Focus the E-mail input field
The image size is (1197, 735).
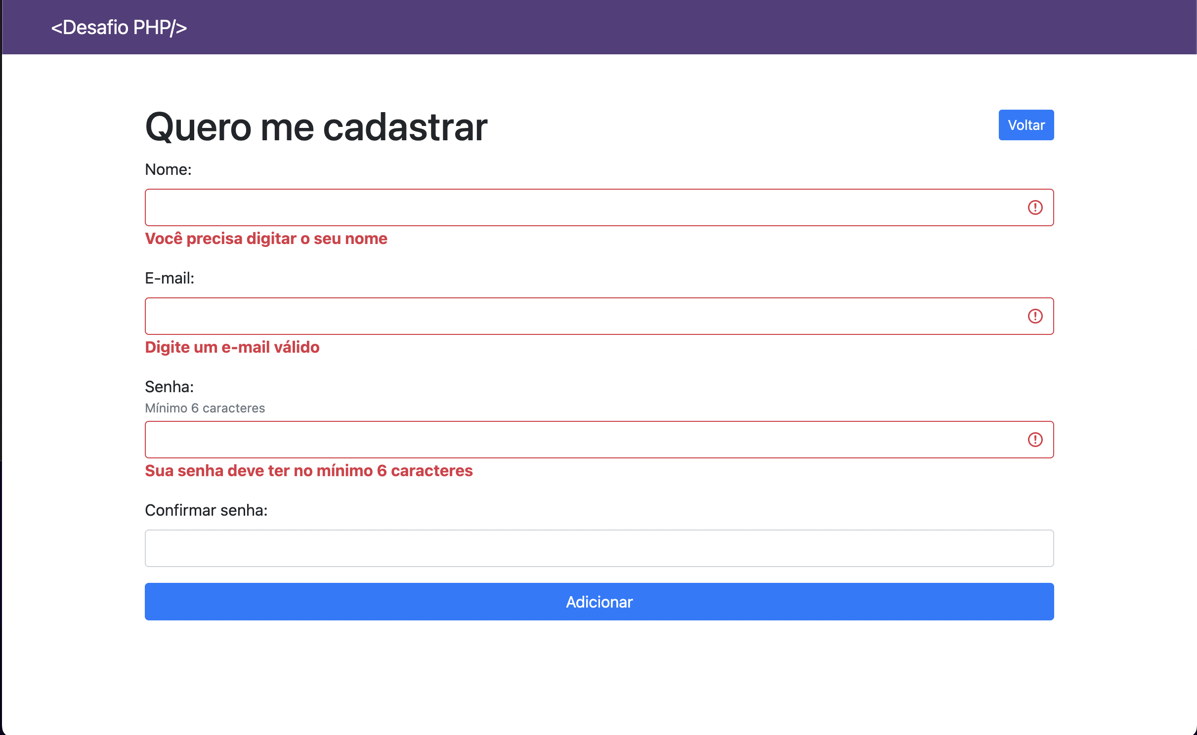tap(583, 316)
